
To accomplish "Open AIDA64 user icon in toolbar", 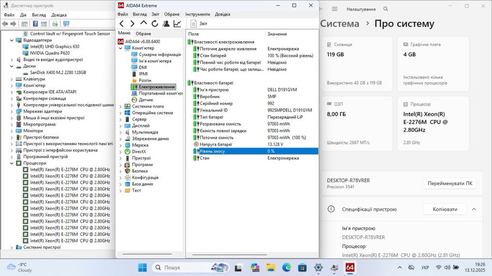I will tap(166, 24).
